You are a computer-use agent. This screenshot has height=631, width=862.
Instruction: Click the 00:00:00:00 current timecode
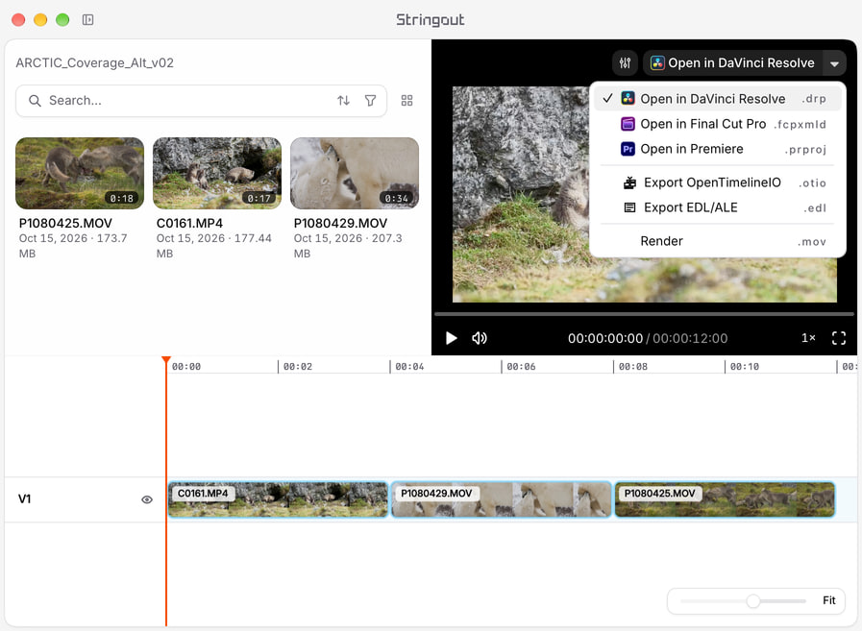[605, 339]
